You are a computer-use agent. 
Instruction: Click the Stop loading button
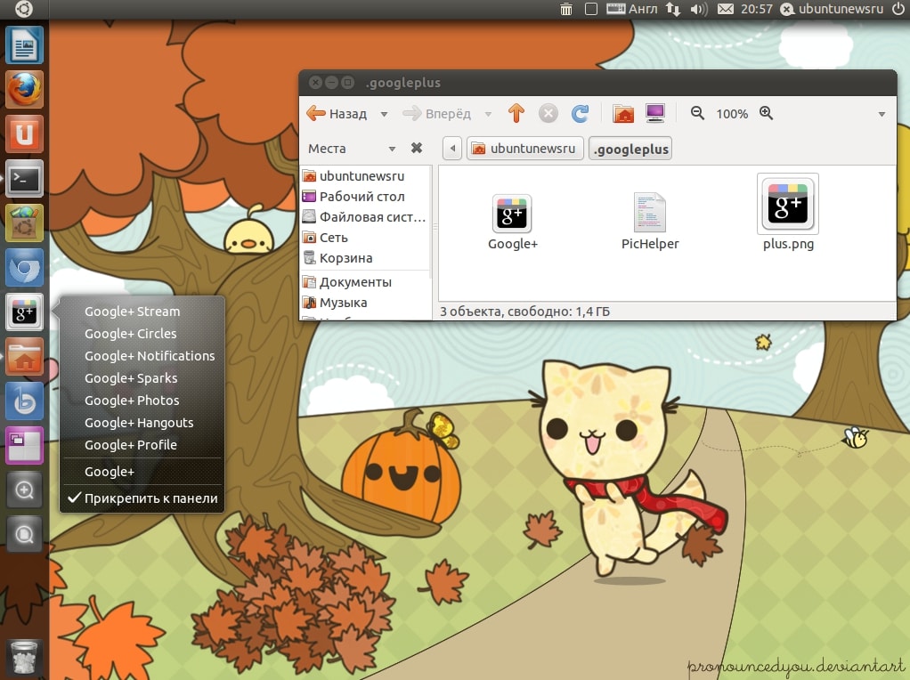point(548,113)
